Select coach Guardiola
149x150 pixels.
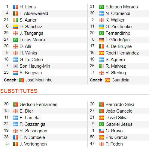[x=120, y=80]
